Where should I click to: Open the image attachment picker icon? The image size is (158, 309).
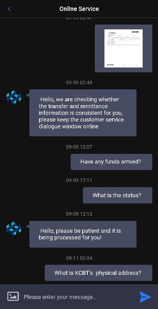click(13, 296)
